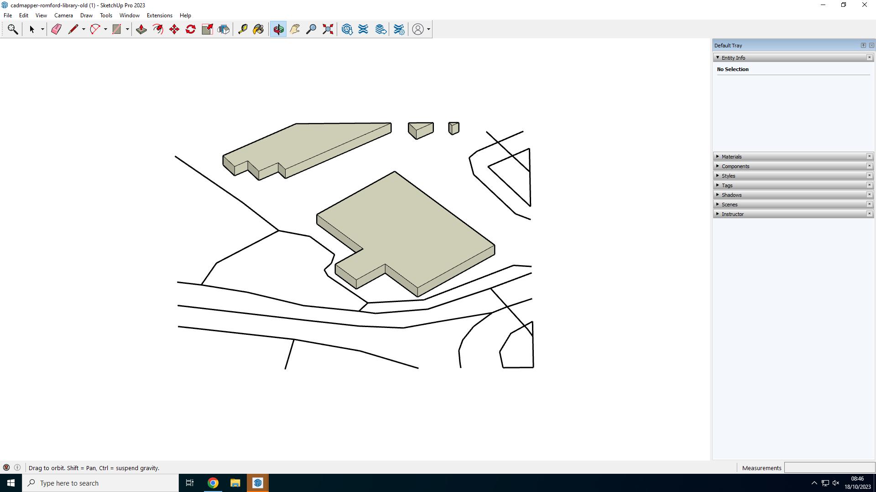Expand the Shadows panel
The image size is (876, 492).
point(718,195)
